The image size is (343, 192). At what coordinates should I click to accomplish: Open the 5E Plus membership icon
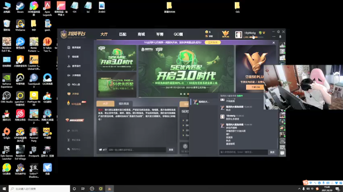225,34
